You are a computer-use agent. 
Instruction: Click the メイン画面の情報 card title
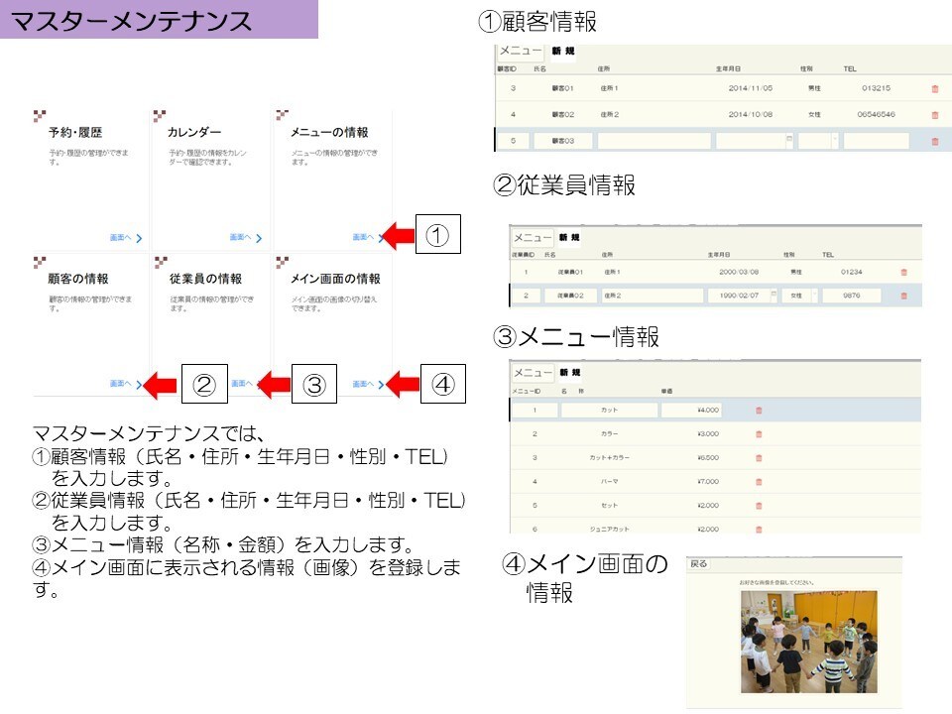click(335, 279)
